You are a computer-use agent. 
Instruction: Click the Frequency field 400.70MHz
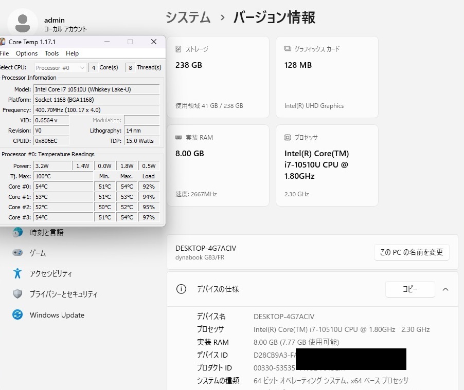[x=97, y=110]
